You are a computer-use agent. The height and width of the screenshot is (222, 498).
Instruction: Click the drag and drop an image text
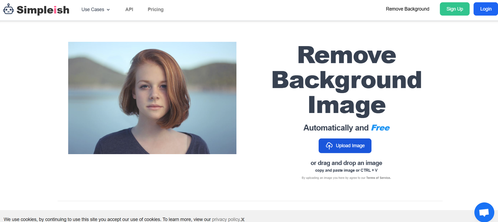coord(346,163)
